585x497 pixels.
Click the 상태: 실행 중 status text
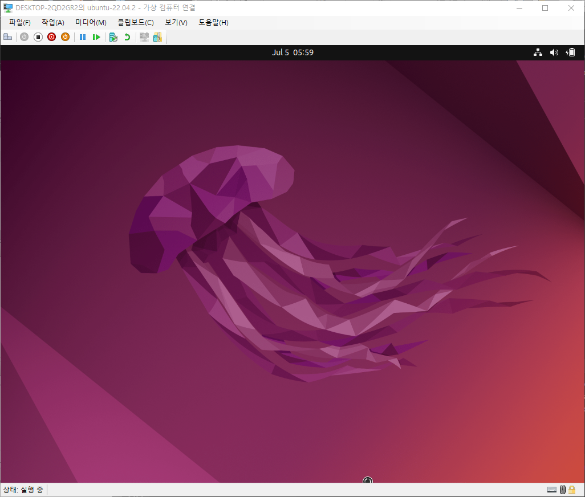click(23, 490)
